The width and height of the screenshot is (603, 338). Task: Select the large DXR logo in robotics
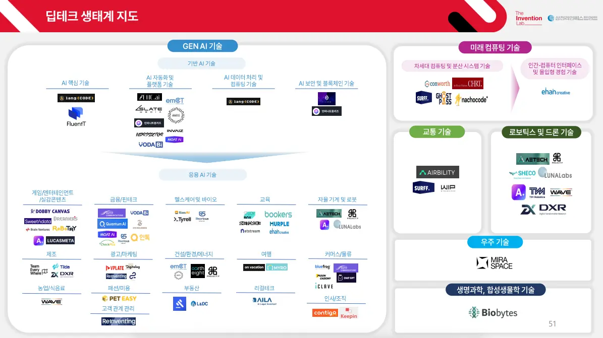pyautogui.click(x=543, y=209)
